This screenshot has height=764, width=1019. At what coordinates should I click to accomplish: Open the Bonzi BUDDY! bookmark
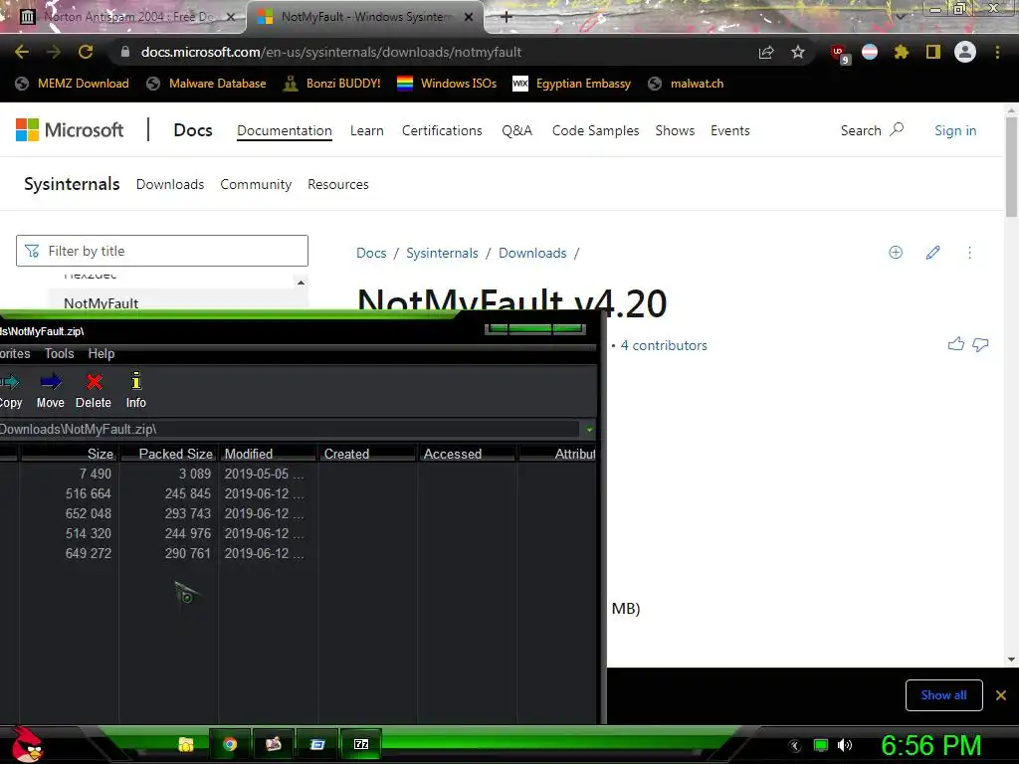pyautogui.click(x=331, y=84)
